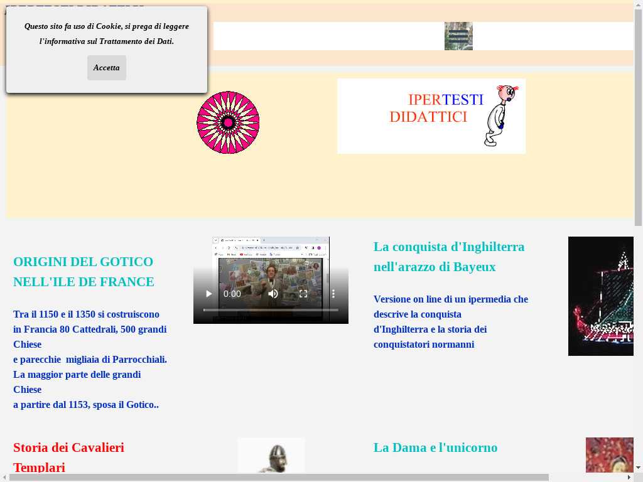Open the hamburger navigation menu
This screenshot has width=643, height=482.
click(458, 36)
